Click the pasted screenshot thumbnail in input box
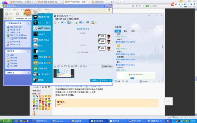The width and height of the screenshot is (197, 123). [64, 73]
